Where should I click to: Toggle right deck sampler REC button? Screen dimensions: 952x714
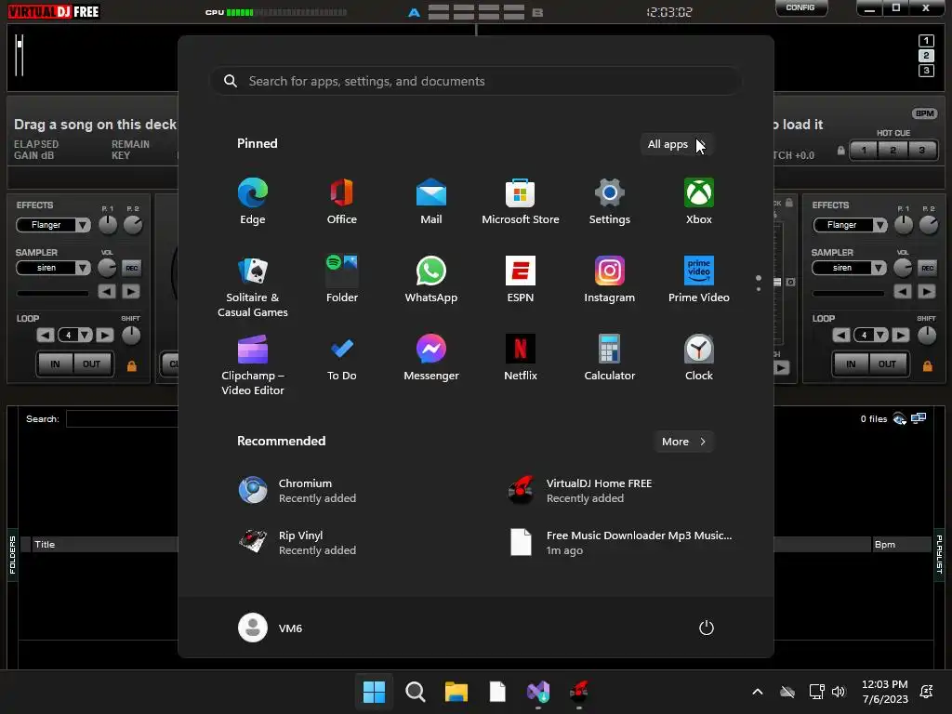coord(927,268)
